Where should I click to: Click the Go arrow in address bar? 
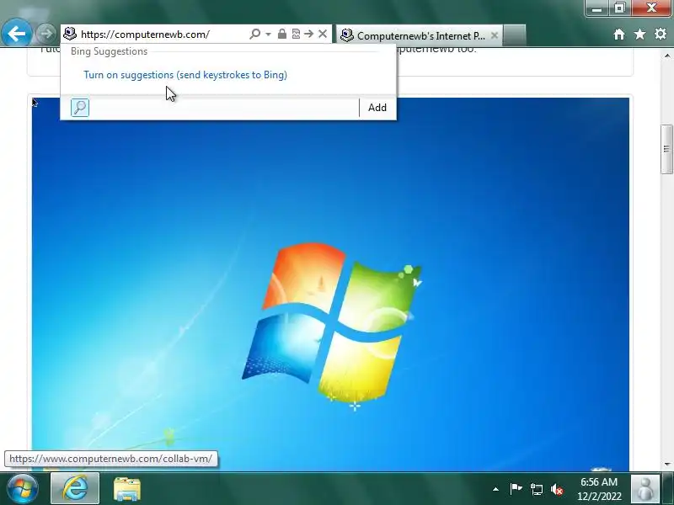click(x=308, y=34)
